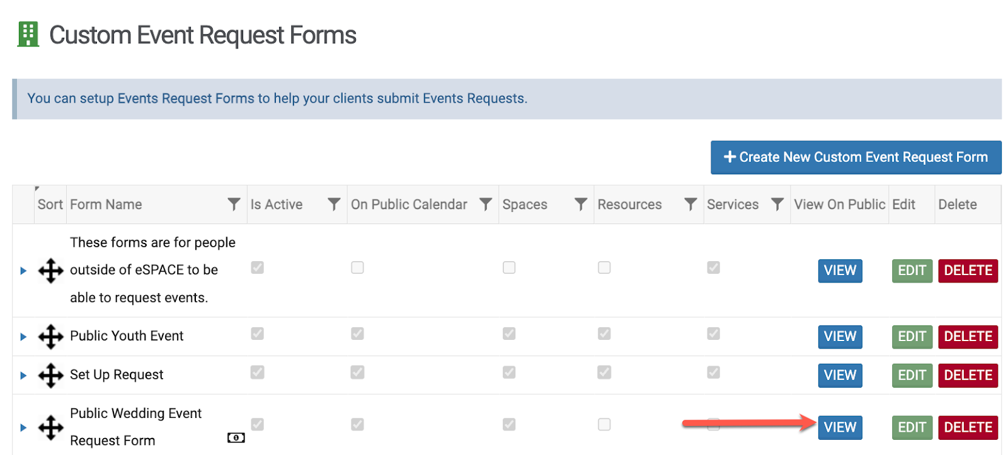Click the Resources column filter icon
This screenshot has height=455, width=1008.
point(690,205)
